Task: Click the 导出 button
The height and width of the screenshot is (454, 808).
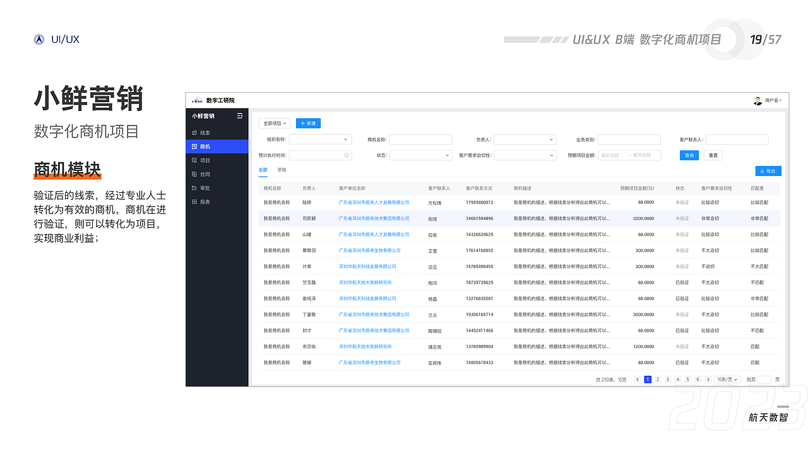Action: click(768, 171)
